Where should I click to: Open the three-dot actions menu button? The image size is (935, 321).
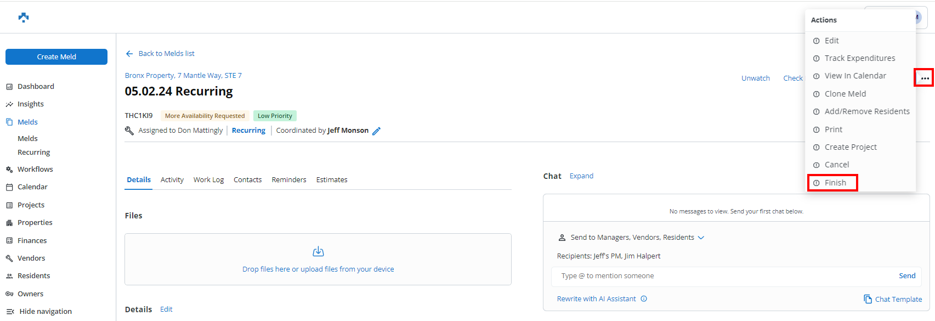click(x=925, y=78)
